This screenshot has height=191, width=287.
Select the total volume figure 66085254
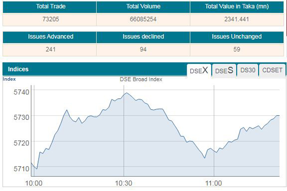pyautogui.click(x=143, y=19)
